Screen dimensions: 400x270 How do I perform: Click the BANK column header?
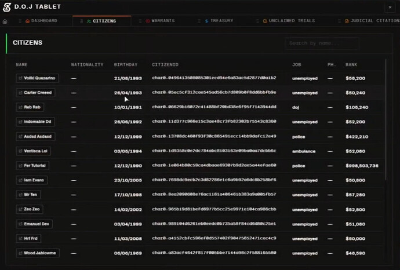351,65
